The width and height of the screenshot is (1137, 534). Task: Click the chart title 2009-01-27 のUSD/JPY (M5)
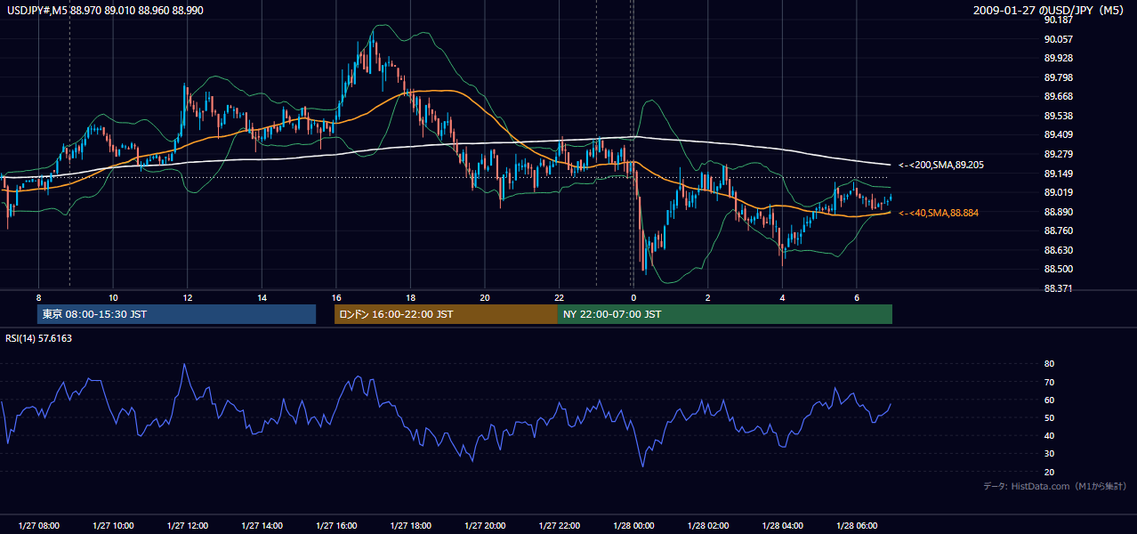(1050, 10)
